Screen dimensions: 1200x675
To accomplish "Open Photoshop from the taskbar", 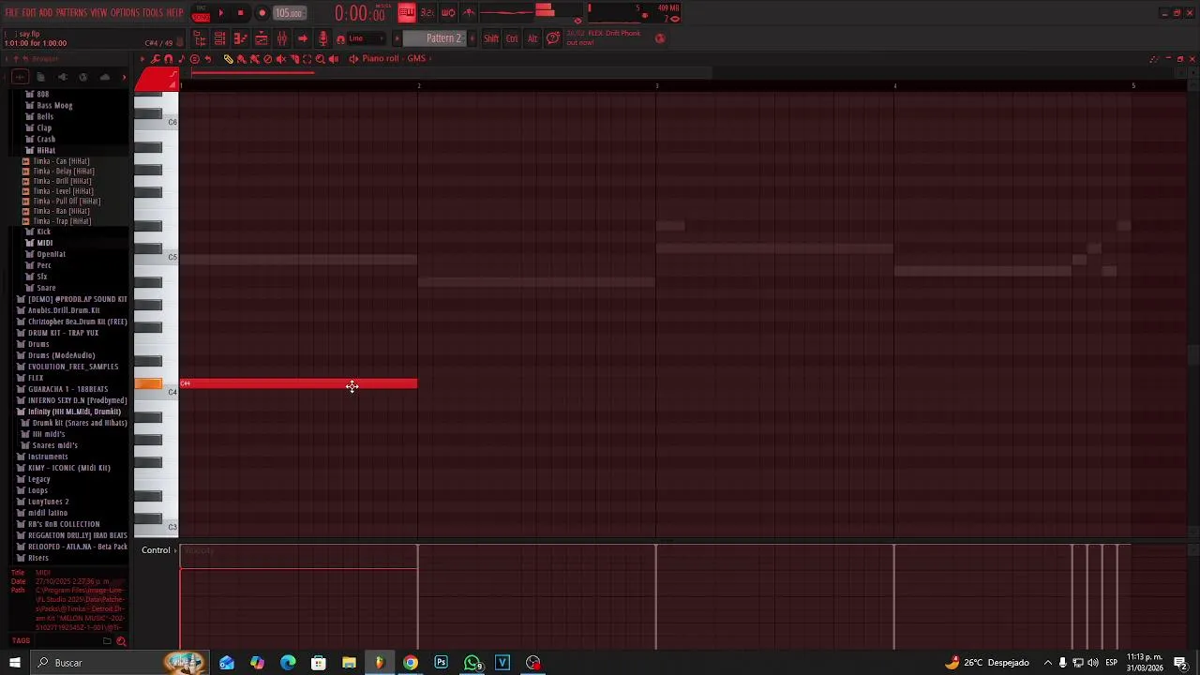I will click(441, 663).
